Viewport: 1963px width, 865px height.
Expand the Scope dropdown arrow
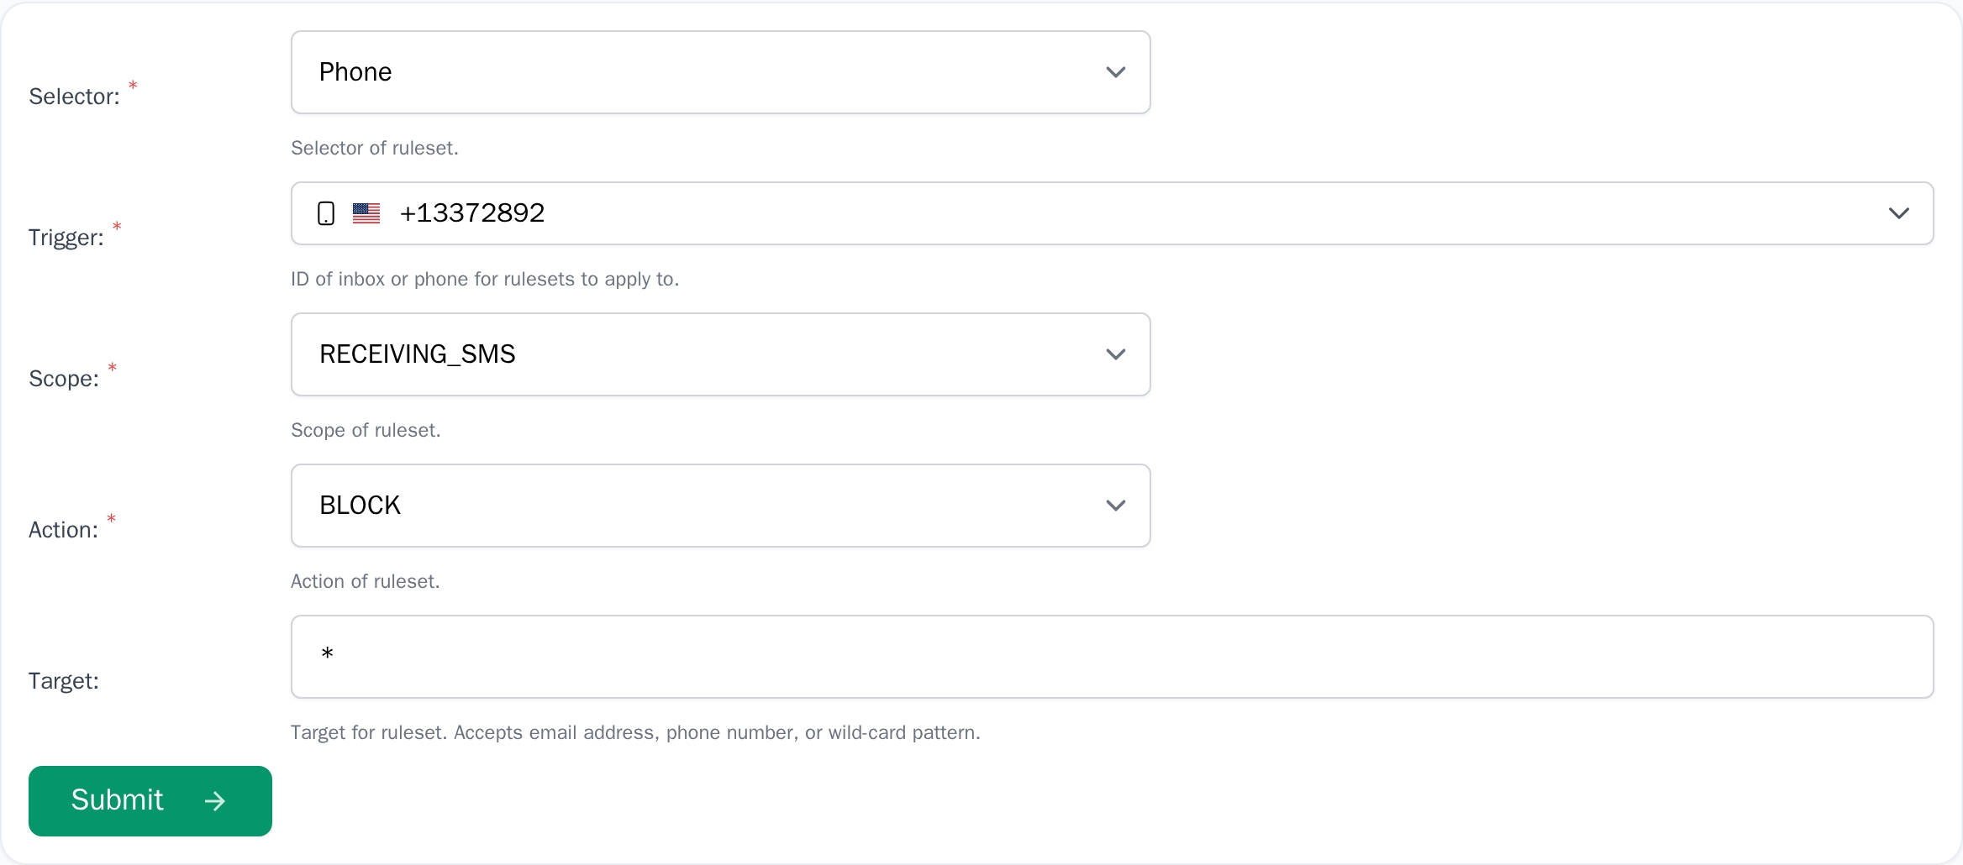(1115, 354)
